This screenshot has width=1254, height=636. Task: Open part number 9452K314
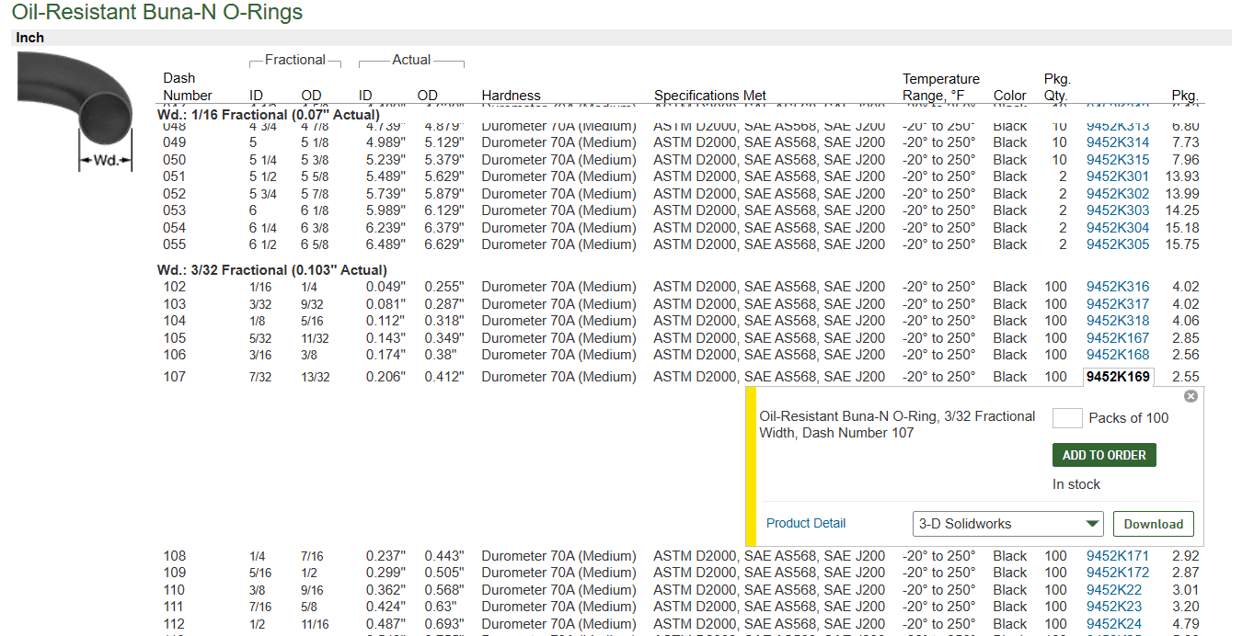tap(1117, 142)
